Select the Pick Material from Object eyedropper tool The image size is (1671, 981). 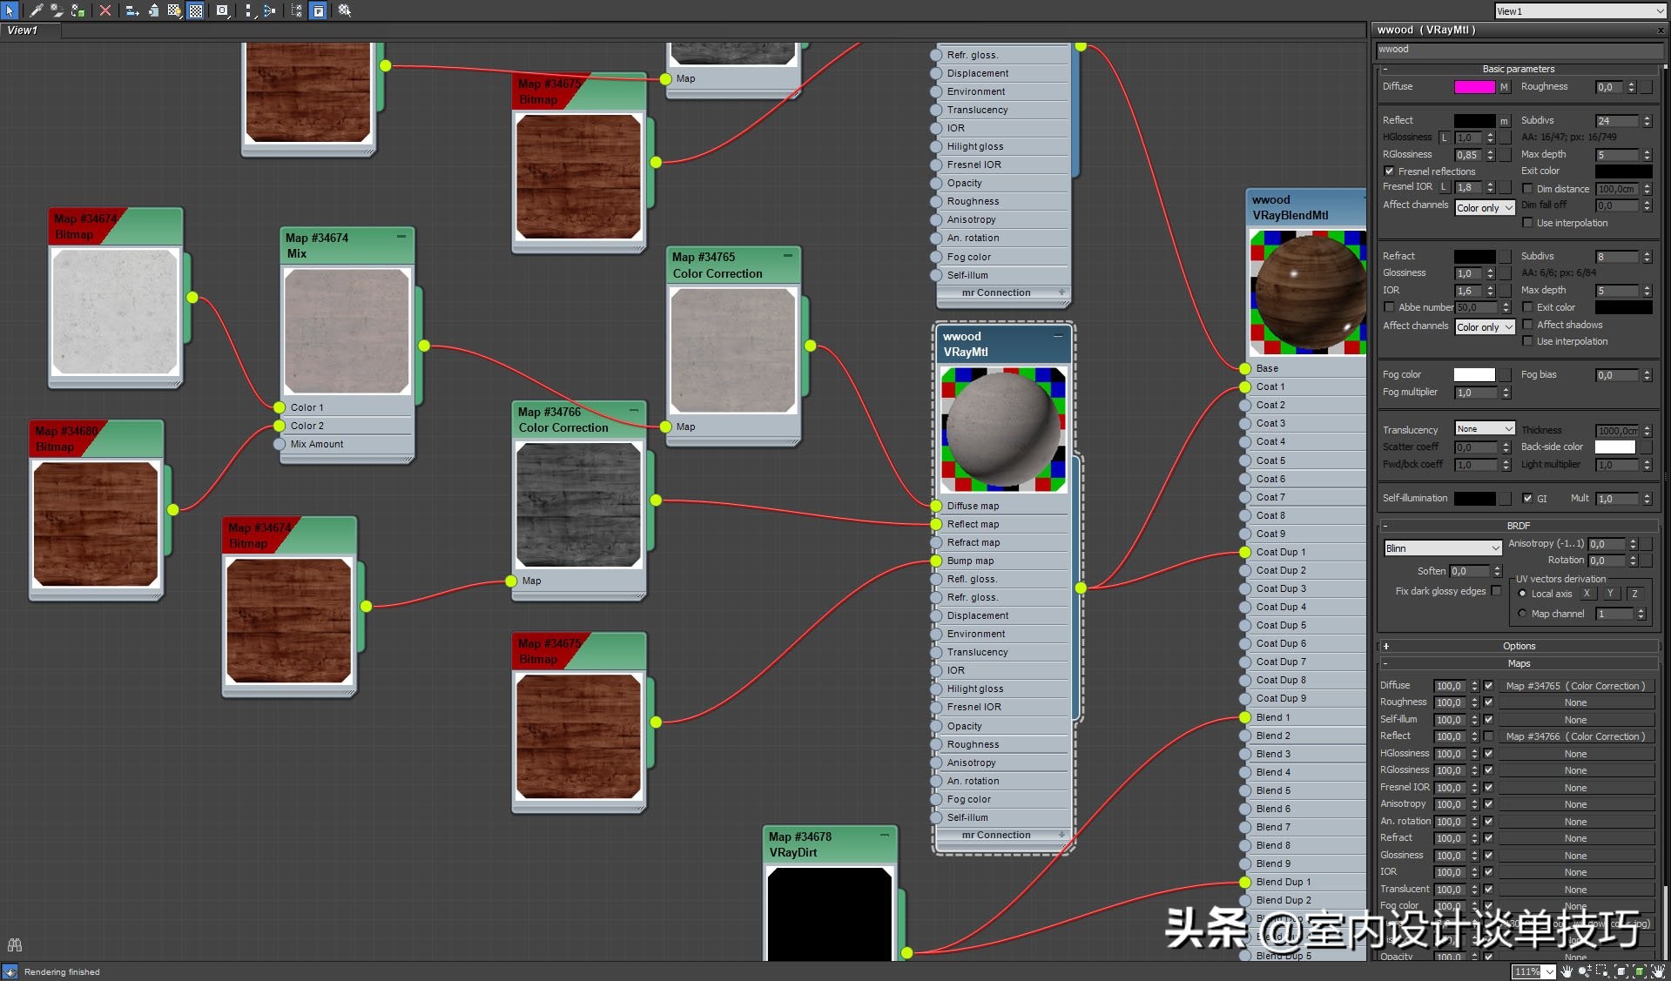click(x=37, y=11)
